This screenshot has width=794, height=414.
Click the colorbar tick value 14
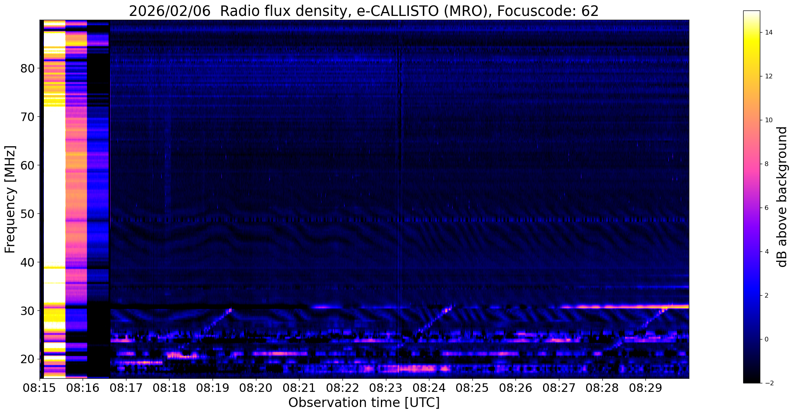tap(768, 33)
